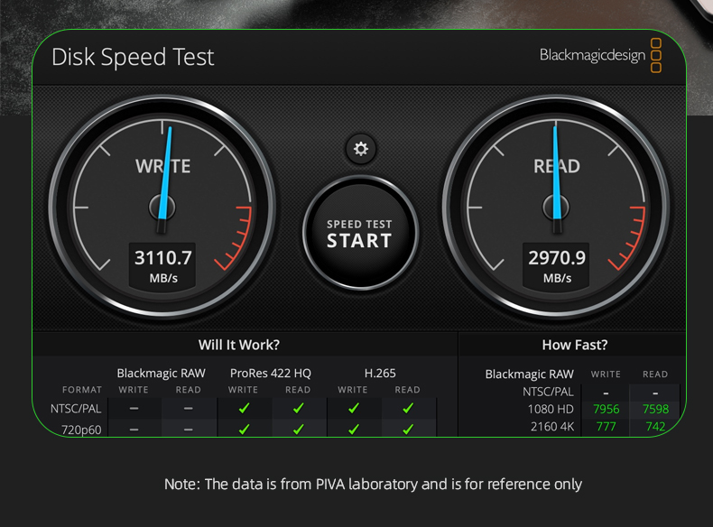Click the blue needle on the Write gauge
This screenshot has width=713, height=527.
(x=164, y=171)
